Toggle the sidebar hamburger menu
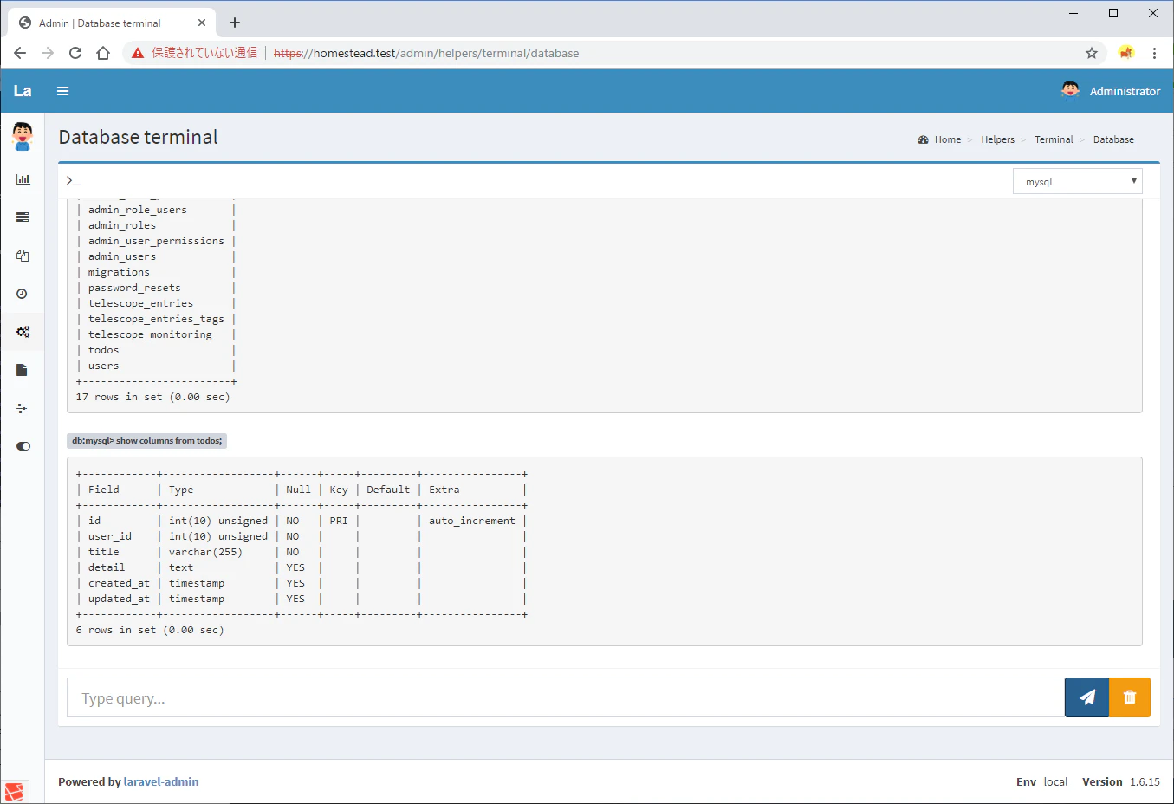This screenshot has width=1174, height=804. point(62,91)
